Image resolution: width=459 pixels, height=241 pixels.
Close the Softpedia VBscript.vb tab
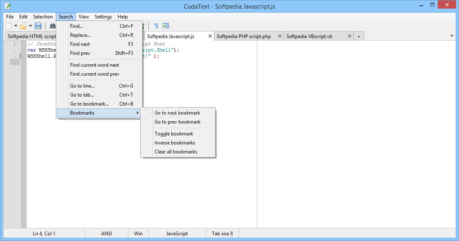(350, 36)
